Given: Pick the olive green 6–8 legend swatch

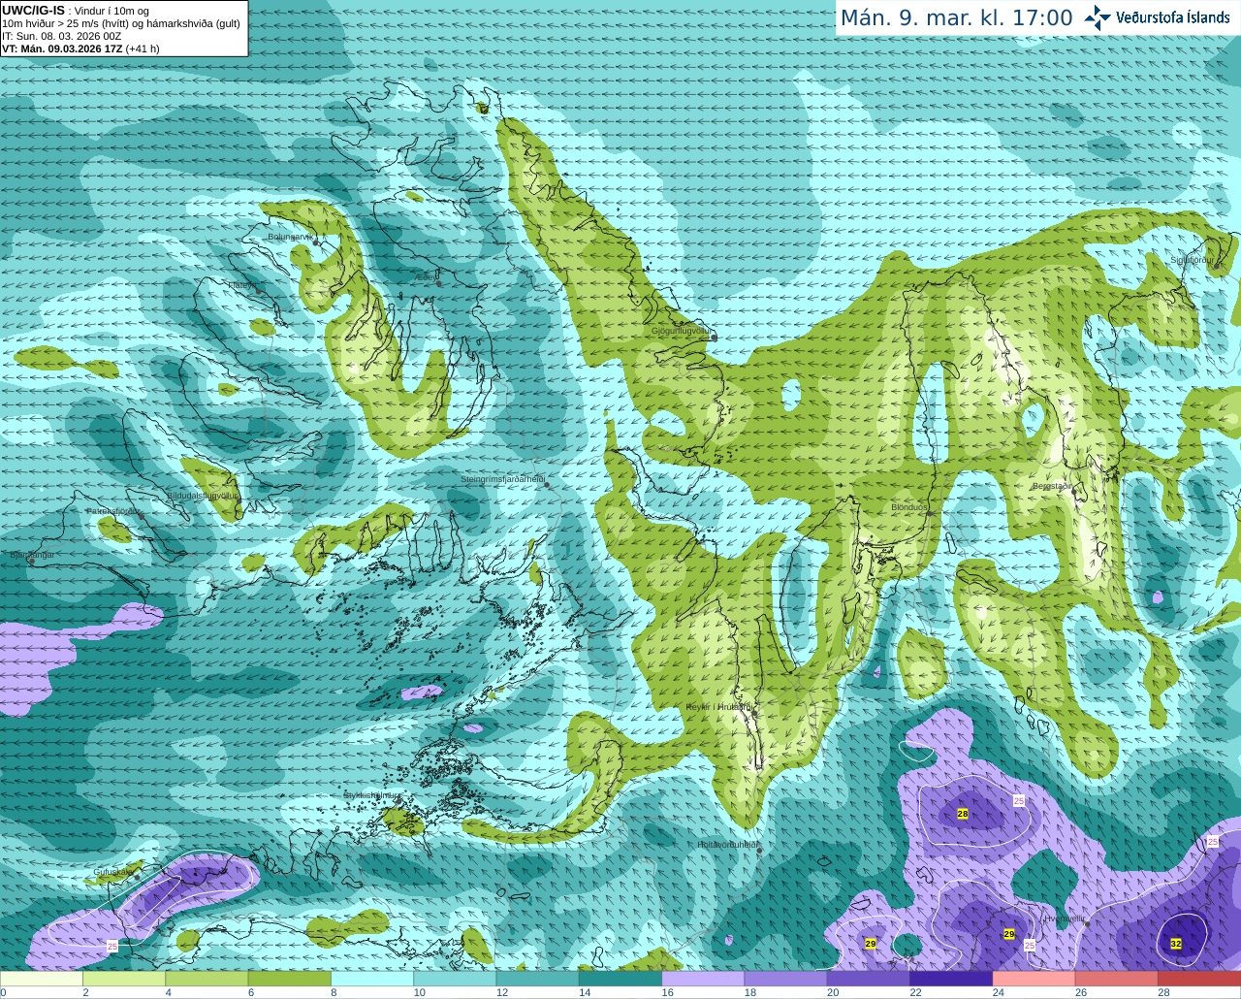Looking at the screenshot, I should tap(290, 979).
